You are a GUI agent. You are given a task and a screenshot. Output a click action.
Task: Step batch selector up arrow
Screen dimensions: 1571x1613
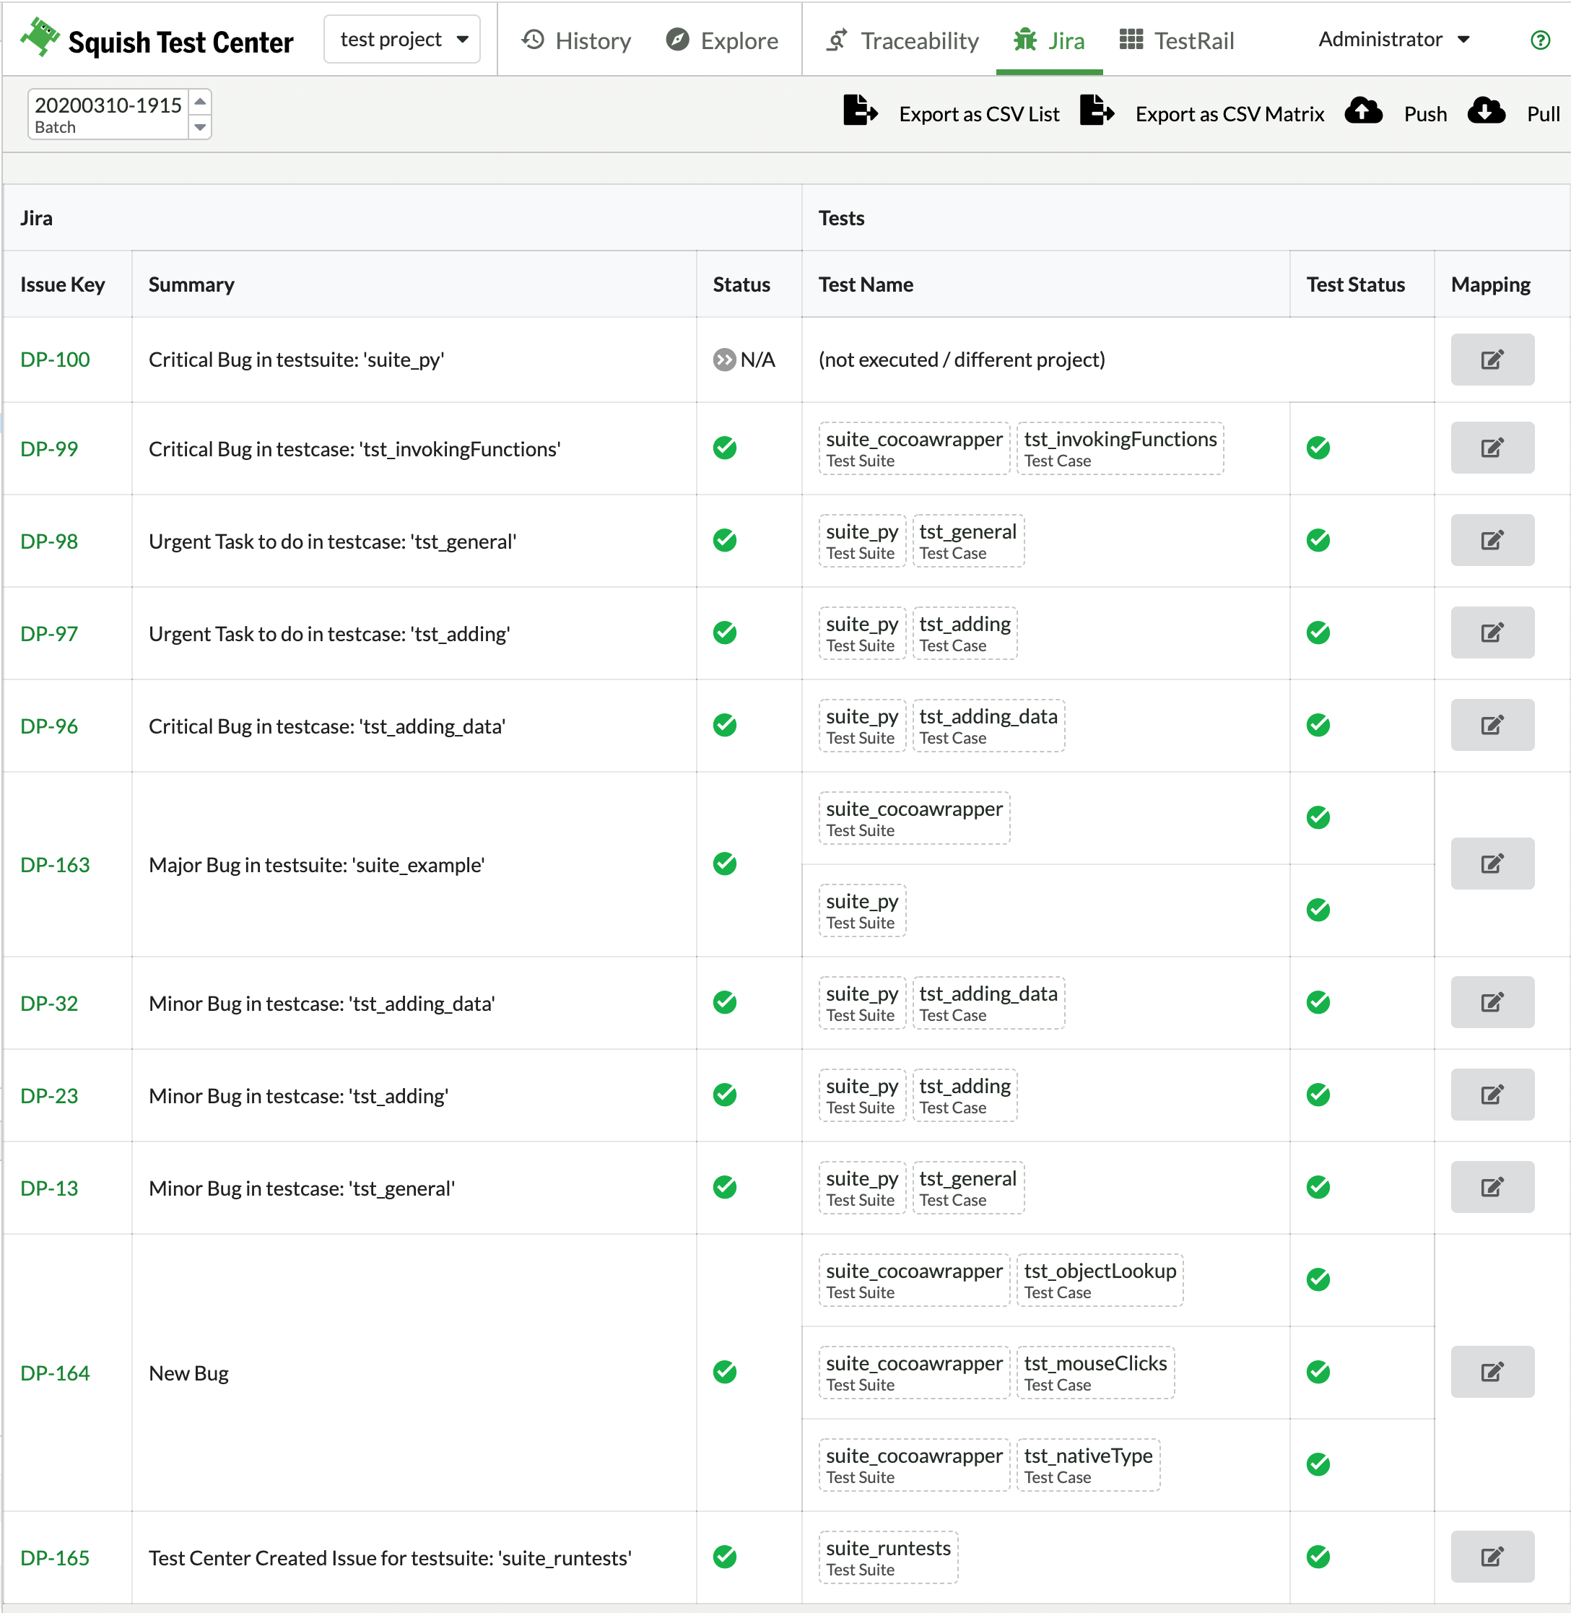200,102
